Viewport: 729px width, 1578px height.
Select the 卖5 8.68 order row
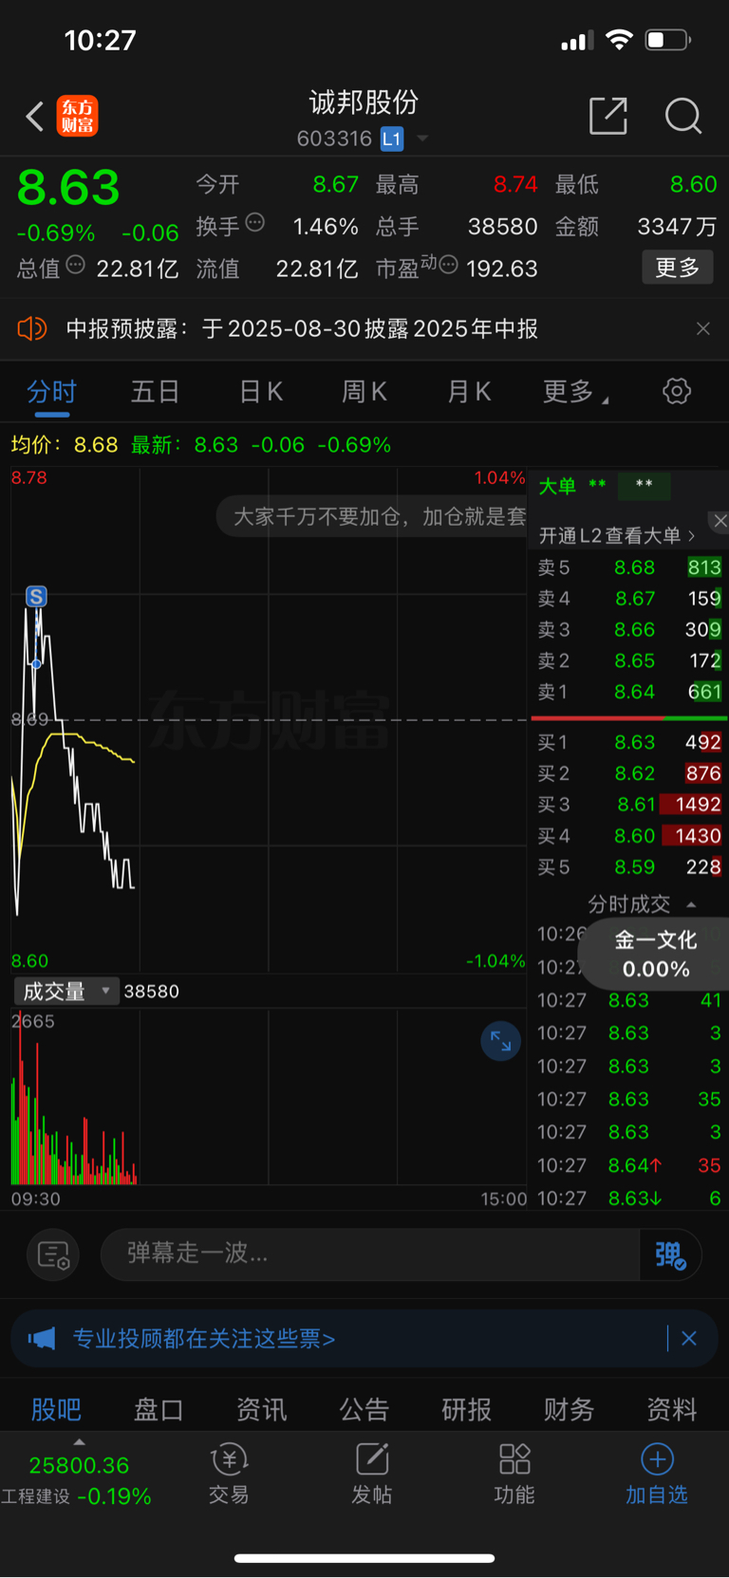(x=628, y=567)
